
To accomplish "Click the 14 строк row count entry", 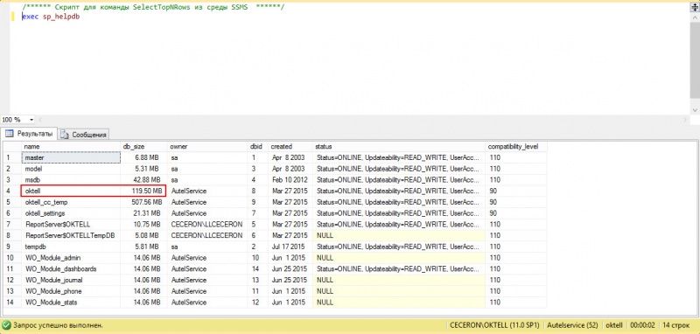I will pos(676,325).
